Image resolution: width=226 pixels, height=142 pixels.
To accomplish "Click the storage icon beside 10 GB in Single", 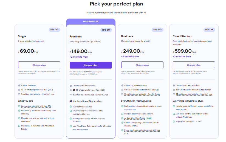I will tap(19, 90).
